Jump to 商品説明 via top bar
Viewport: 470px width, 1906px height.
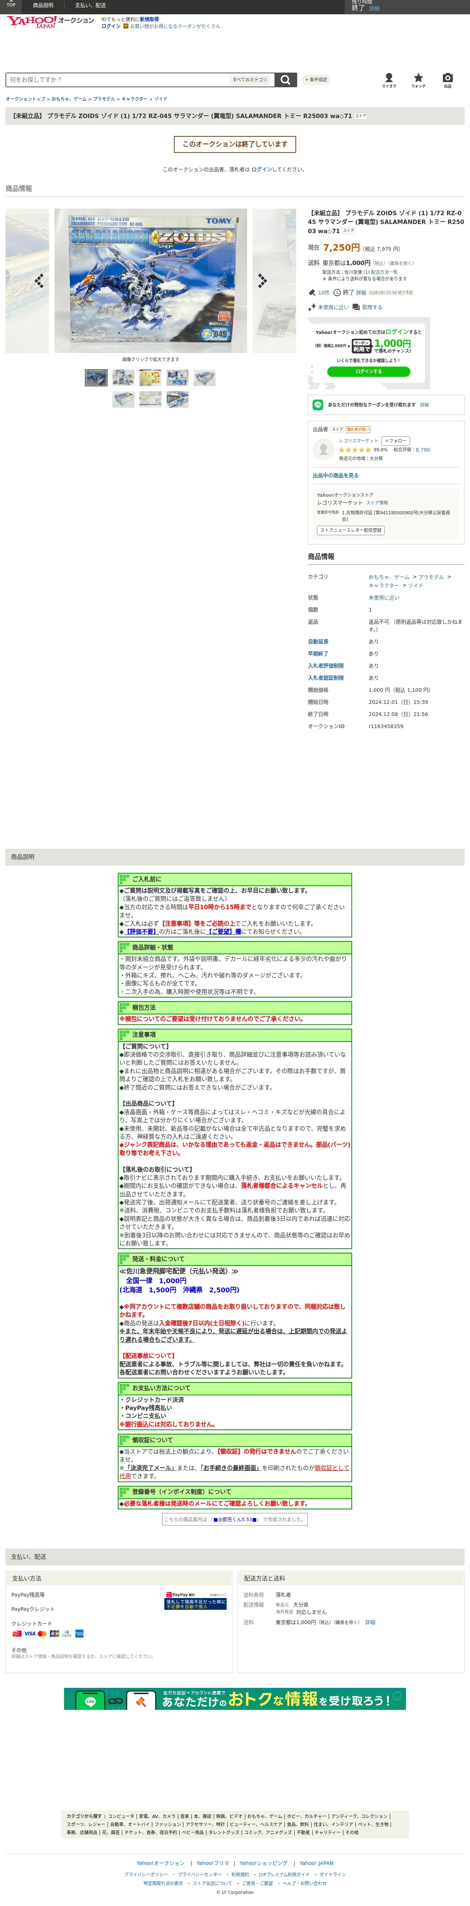point(43,5)
